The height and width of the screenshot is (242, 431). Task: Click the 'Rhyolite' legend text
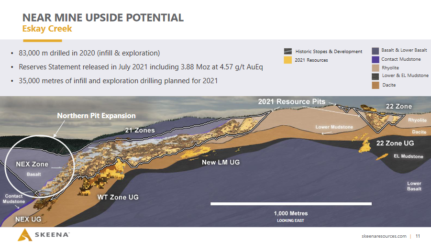tap(390, 68)
